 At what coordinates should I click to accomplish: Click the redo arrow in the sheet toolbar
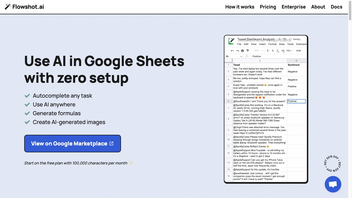[x=237, y=51]
